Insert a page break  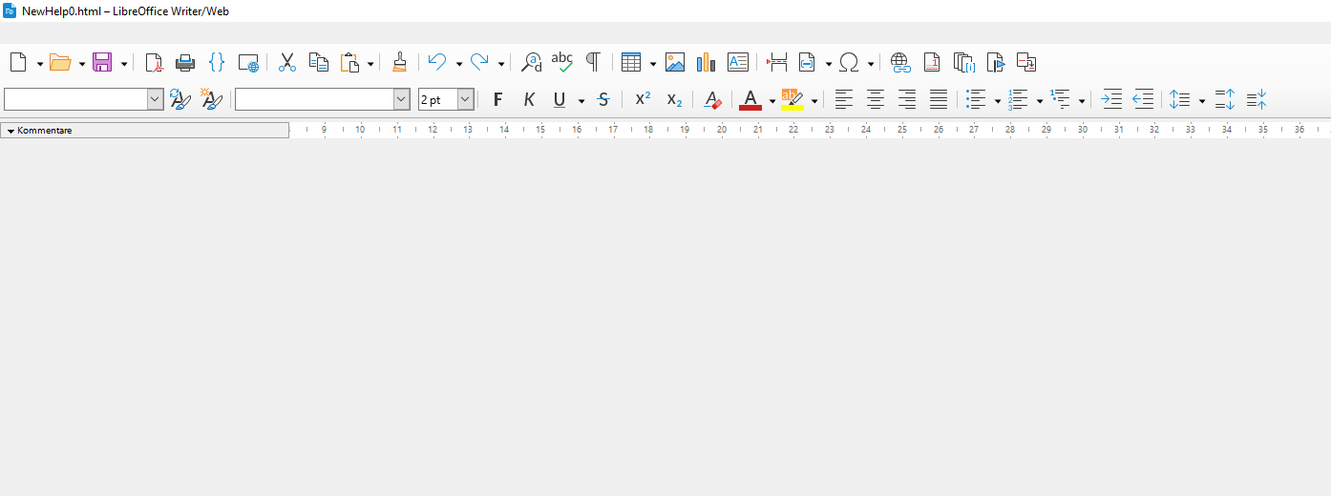[x=777, y=63]
